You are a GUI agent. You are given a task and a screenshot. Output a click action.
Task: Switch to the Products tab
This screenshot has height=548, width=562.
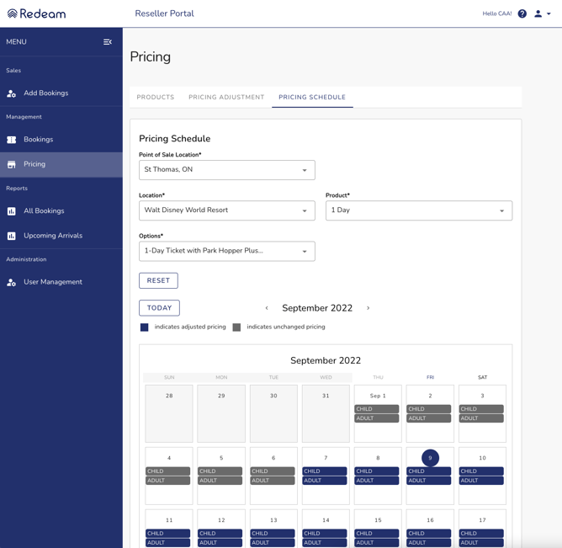point(156,98)
